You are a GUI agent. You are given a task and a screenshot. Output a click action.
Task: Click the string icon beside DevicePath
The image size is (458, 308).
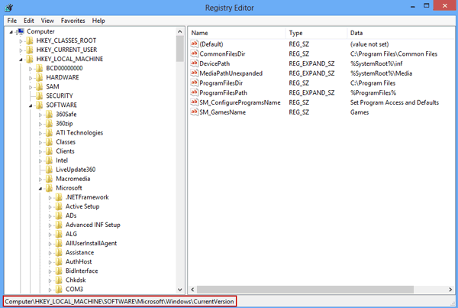coord(194,63)
